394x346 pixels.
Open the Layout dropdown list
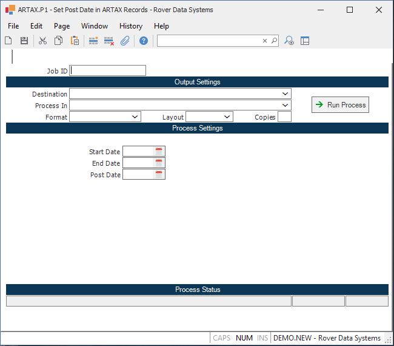[227, 117]
